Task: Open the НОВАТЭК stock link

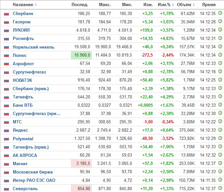Action: (x=22, y=80)
